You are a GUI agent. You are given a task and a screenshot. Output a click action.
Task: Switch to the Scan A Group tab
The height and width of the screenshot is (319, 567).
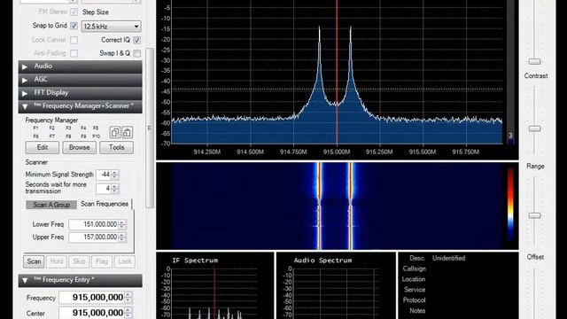point(51,205)
